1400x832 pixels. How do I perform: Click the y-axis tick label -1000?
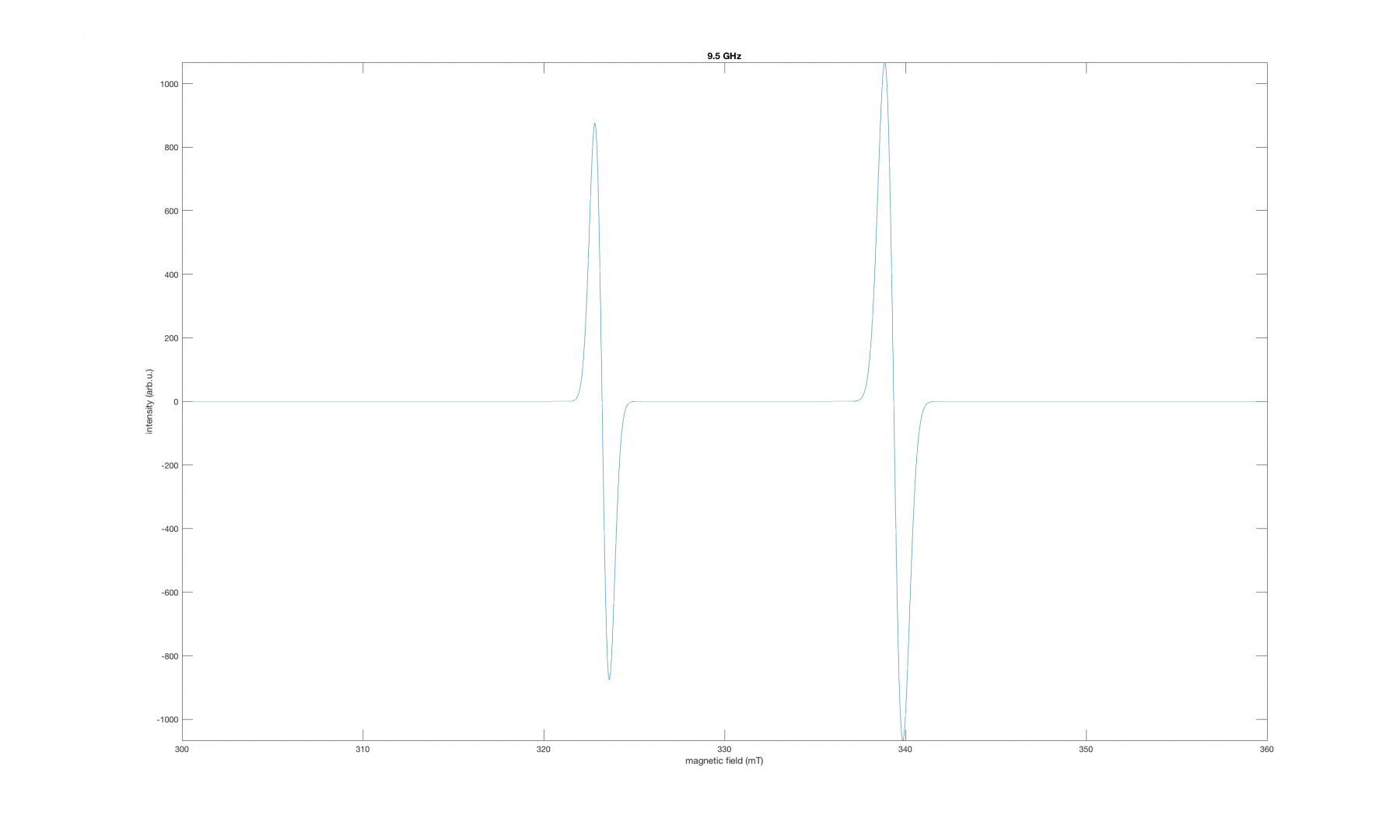click(x=168, y=720)
